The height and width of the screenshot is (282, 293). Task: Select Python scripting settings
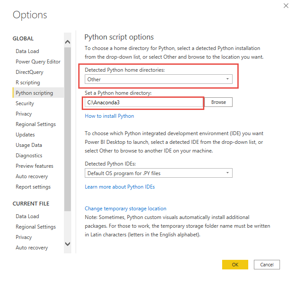[x=38, y=93]
